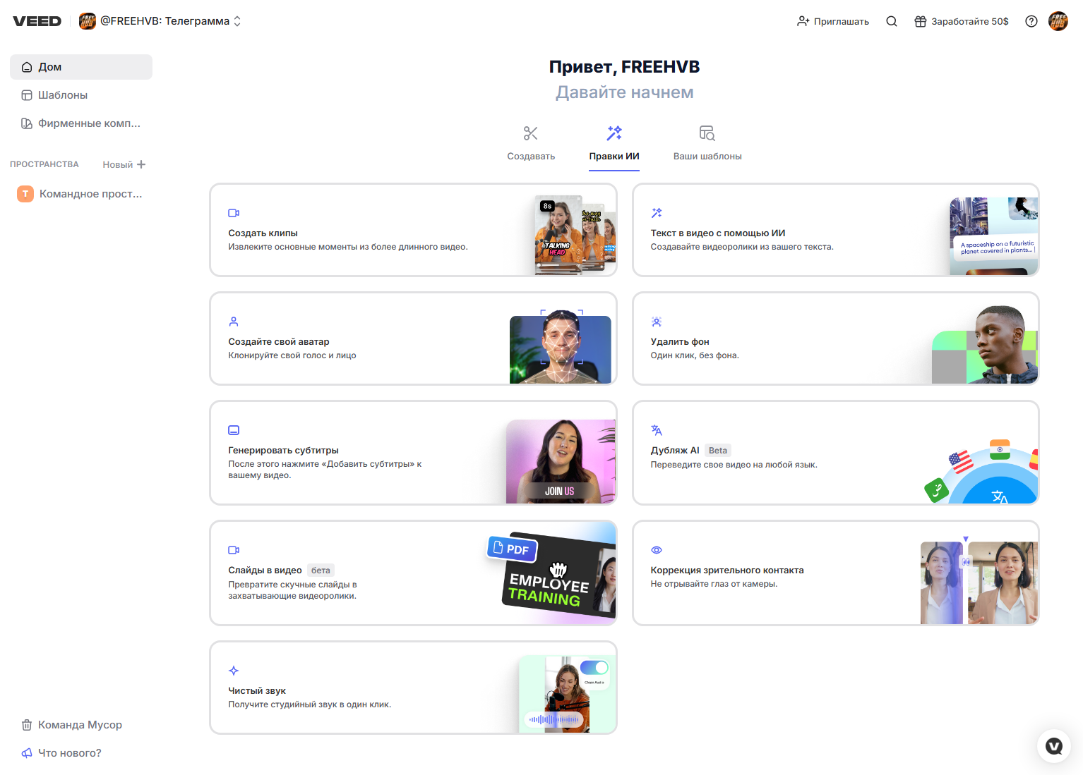
Task: Open Шаблоны in the sidebar
Action: pos(62,95)
